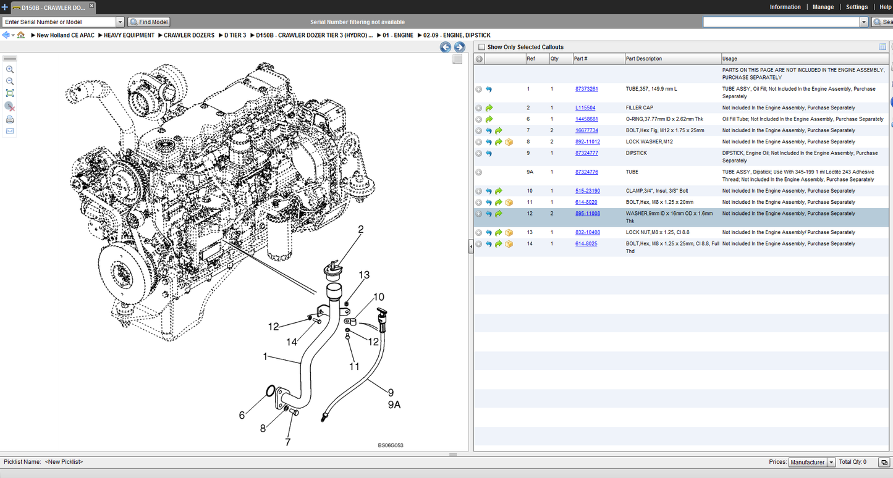Zoom out of the parts diagram

(10, 82)
